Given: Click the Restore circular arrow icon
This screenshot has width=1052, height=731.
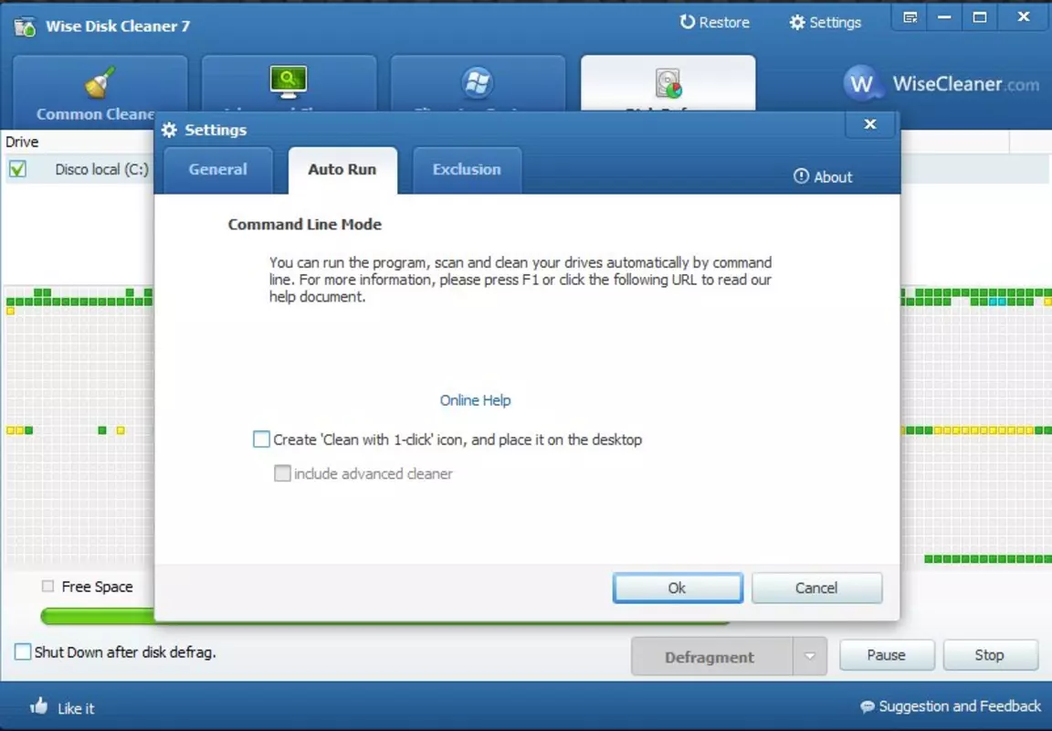Looking at the screenshot, I should [687, 22].
